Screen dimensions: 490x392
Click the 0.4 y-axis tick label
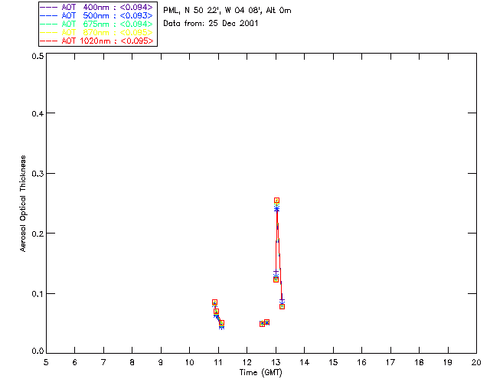pos(38,113)
